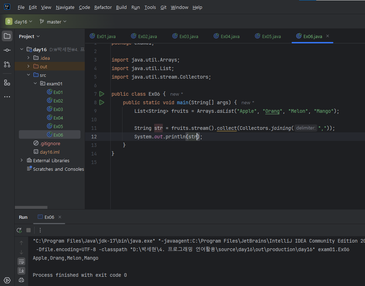This screenshot has height=286, width=365.
Task: Toggle the Project tool window sidebar button
Action: coord(7,36)
